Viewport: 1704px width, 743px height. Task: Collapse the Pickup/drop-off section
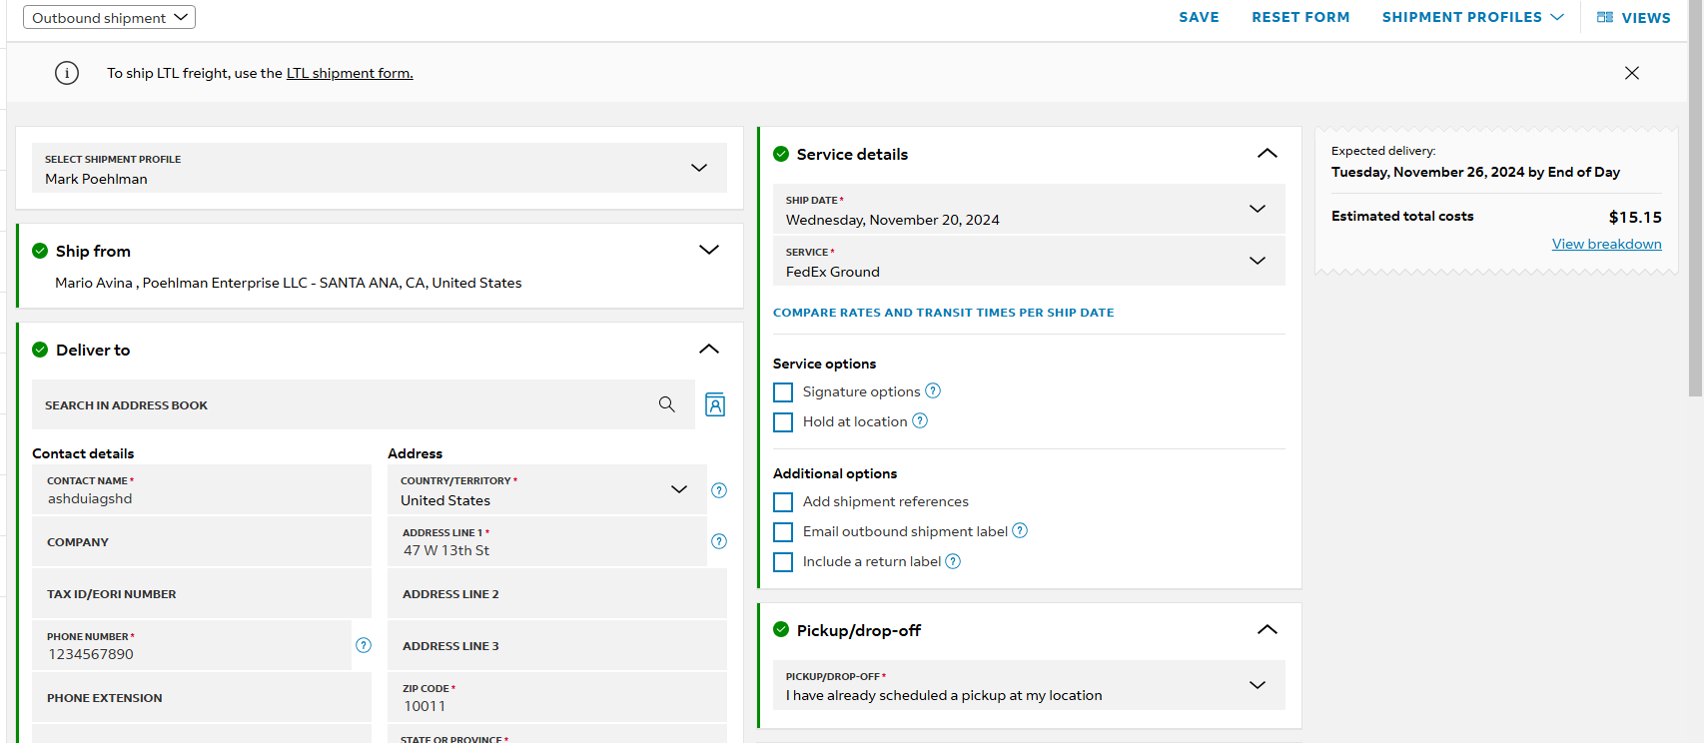click(1268, 629)
